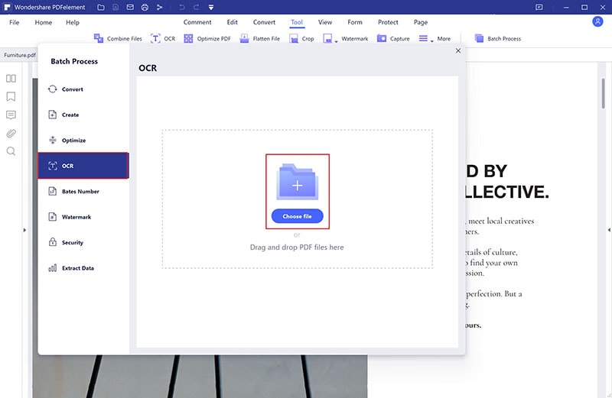This screenshot has width=612, height=398.
Task: Click the open folder icon in title bar
Action: tap(101, 7)
